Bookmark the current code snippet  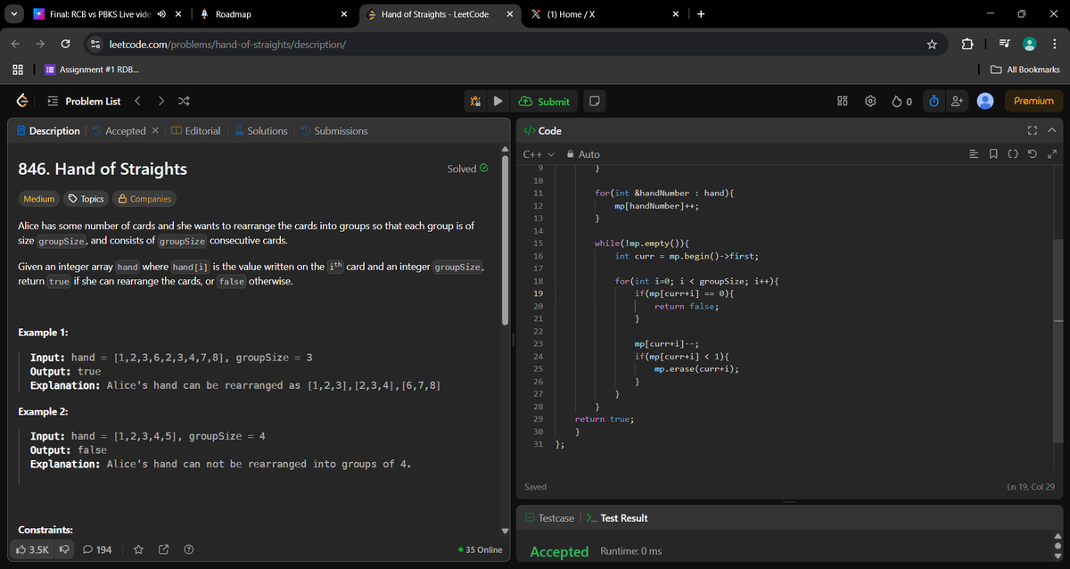[992, 153]
